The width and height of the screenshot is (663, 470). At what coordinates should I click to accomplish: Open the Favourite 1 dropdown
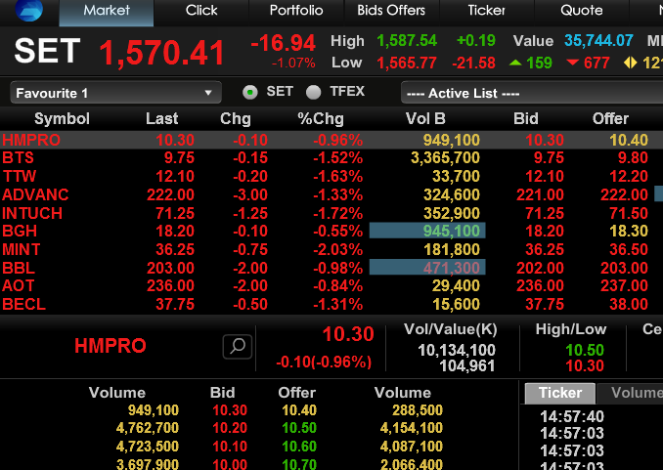pos(115,93)
